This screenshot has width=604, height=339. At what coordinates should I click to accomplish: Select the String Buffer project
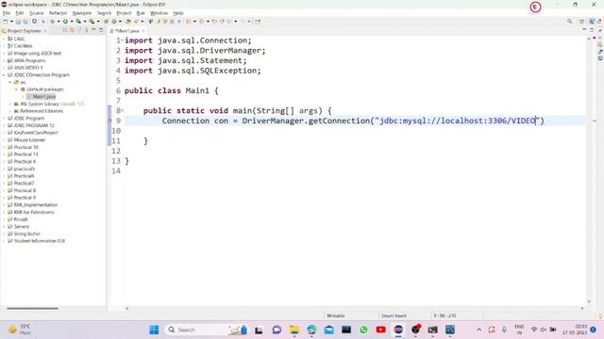pos(27,234)
